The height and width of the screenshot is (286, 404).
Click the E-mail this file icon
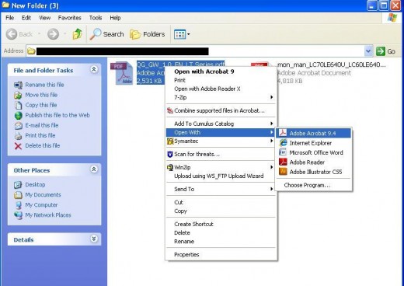(18, 125)
